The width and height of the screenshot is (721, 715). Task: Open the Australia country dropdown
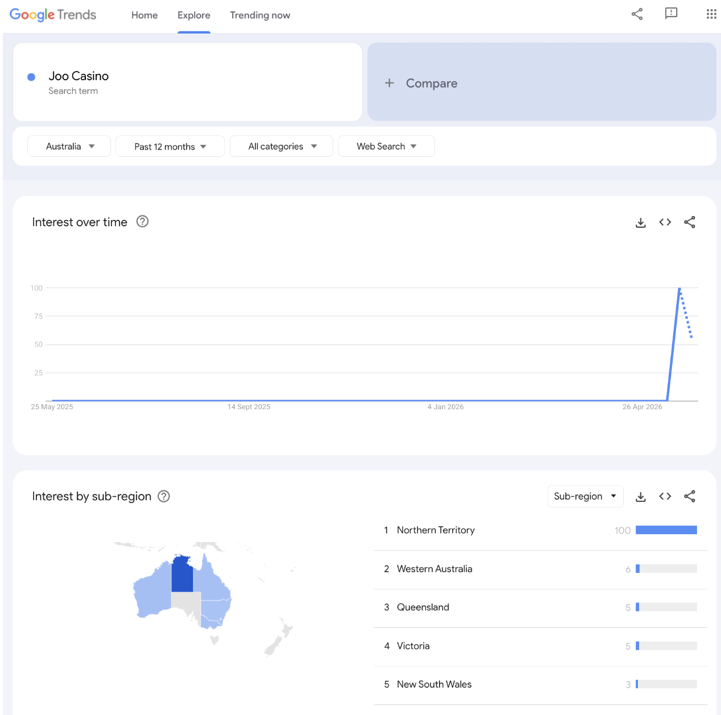69,146
